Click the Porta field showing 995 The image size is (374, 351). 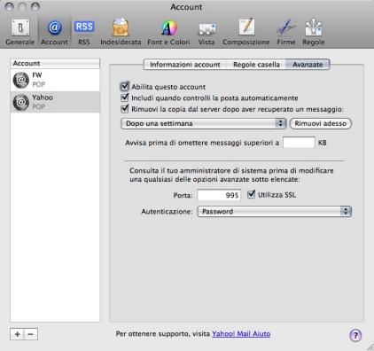tap(219, 195)
